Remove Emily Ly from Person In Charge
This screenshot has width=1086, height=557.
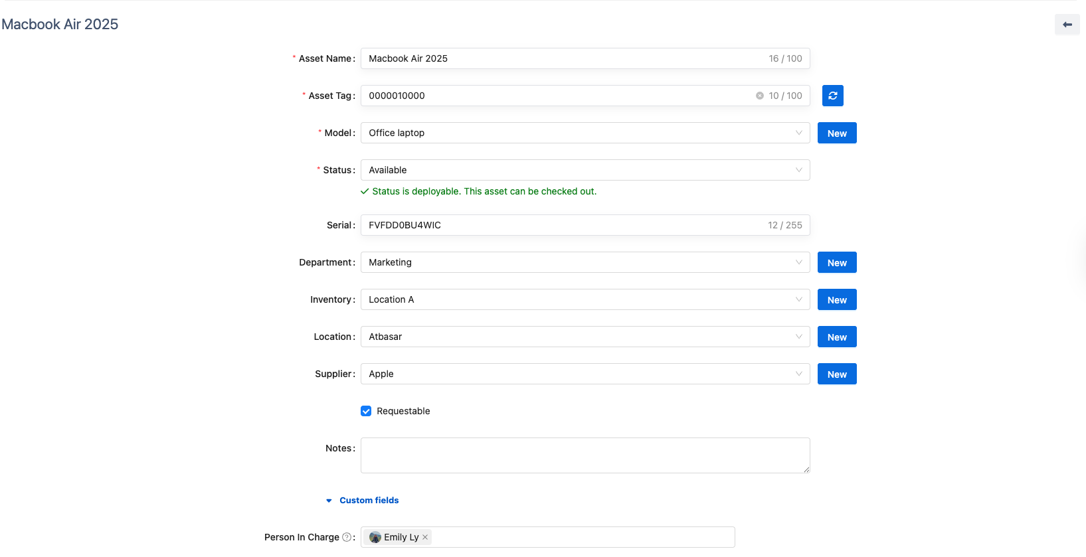tap(425, 537)
